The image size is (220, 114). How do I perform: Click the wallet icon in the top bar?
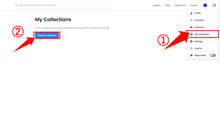point(214,5)
